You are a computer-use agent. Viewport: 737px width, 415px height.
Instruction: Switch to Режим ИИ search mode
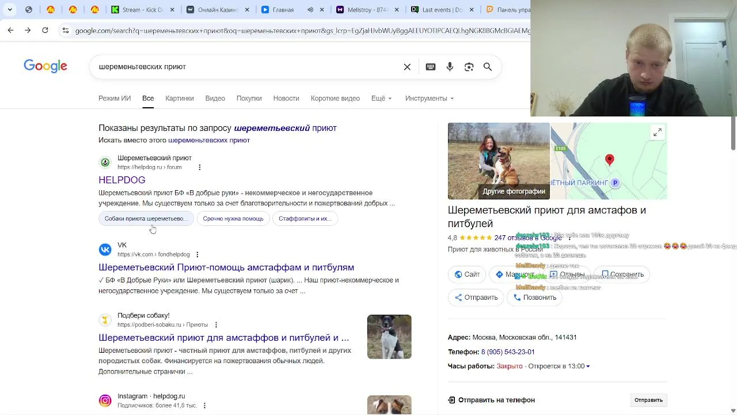[115, 98]
